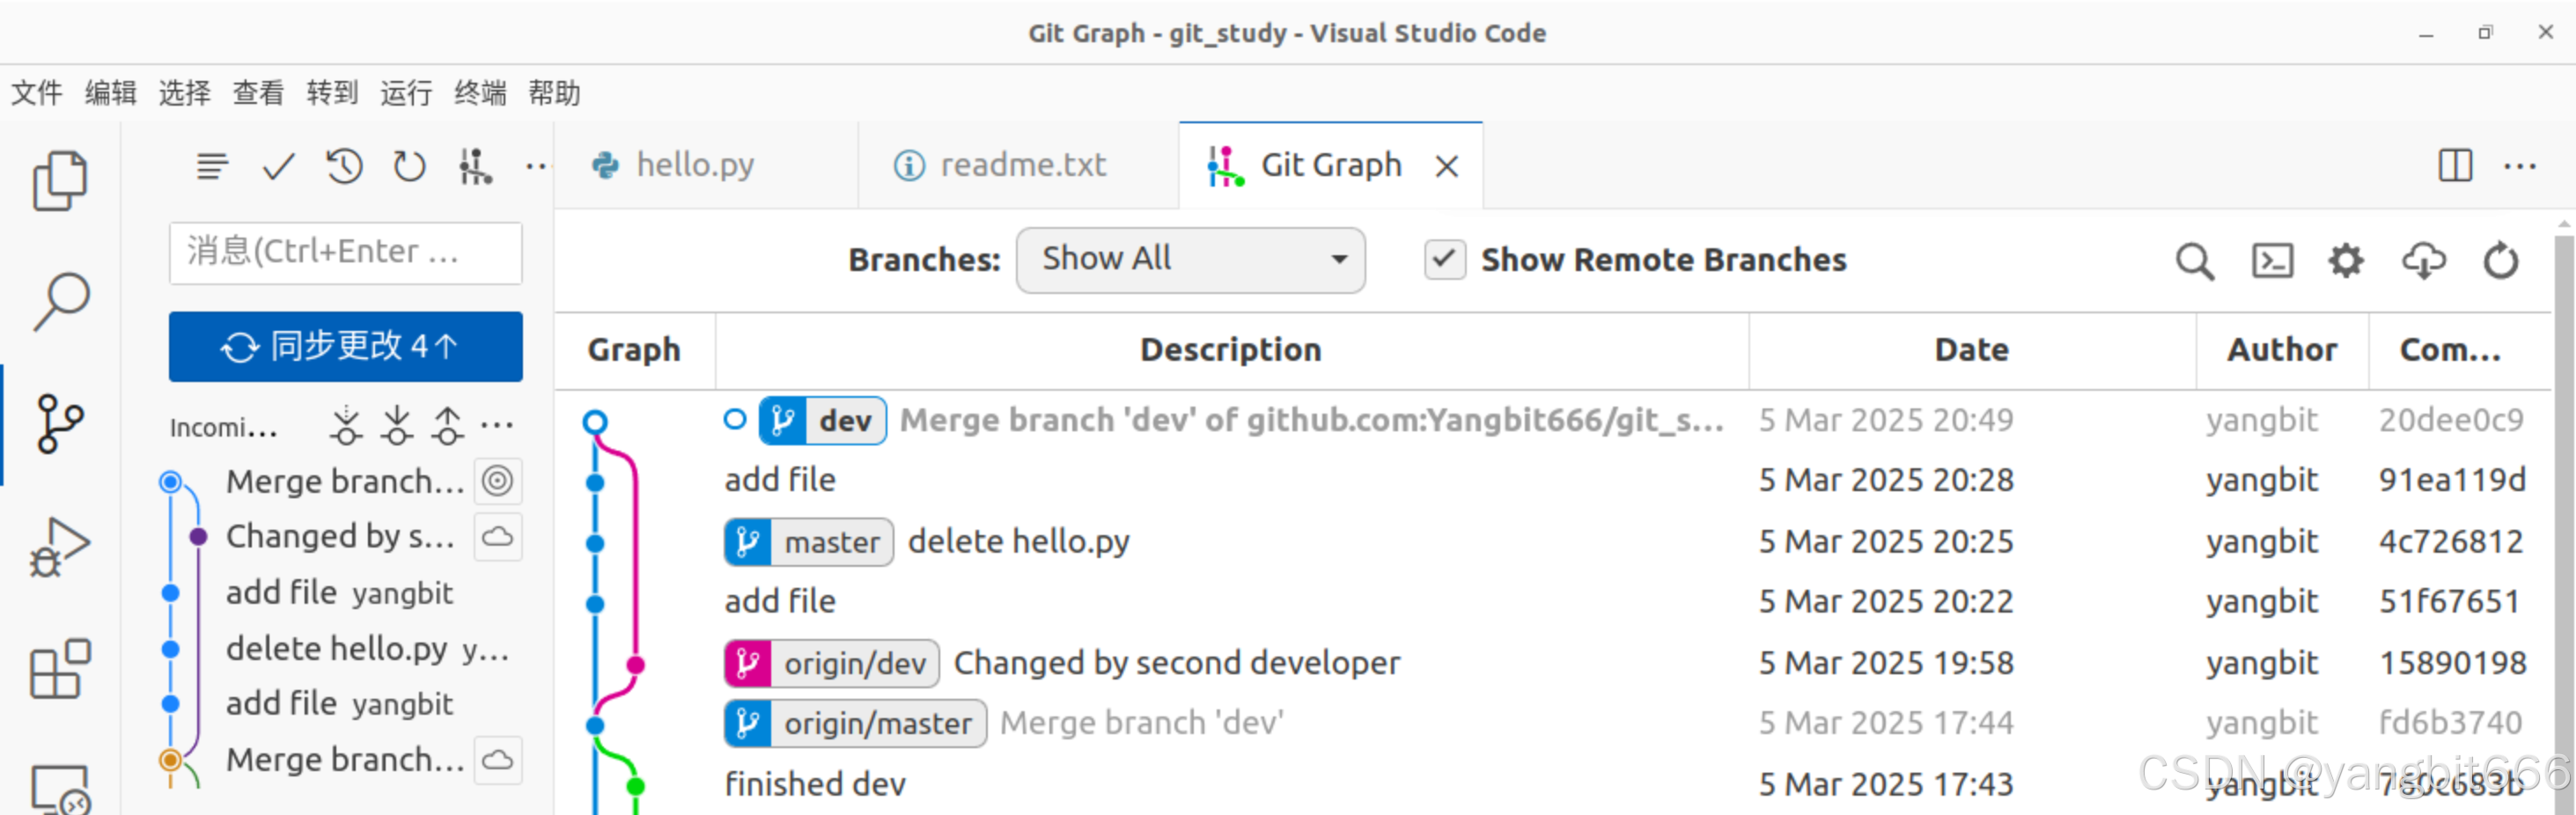Click the split editor icon

(2455, 166)
